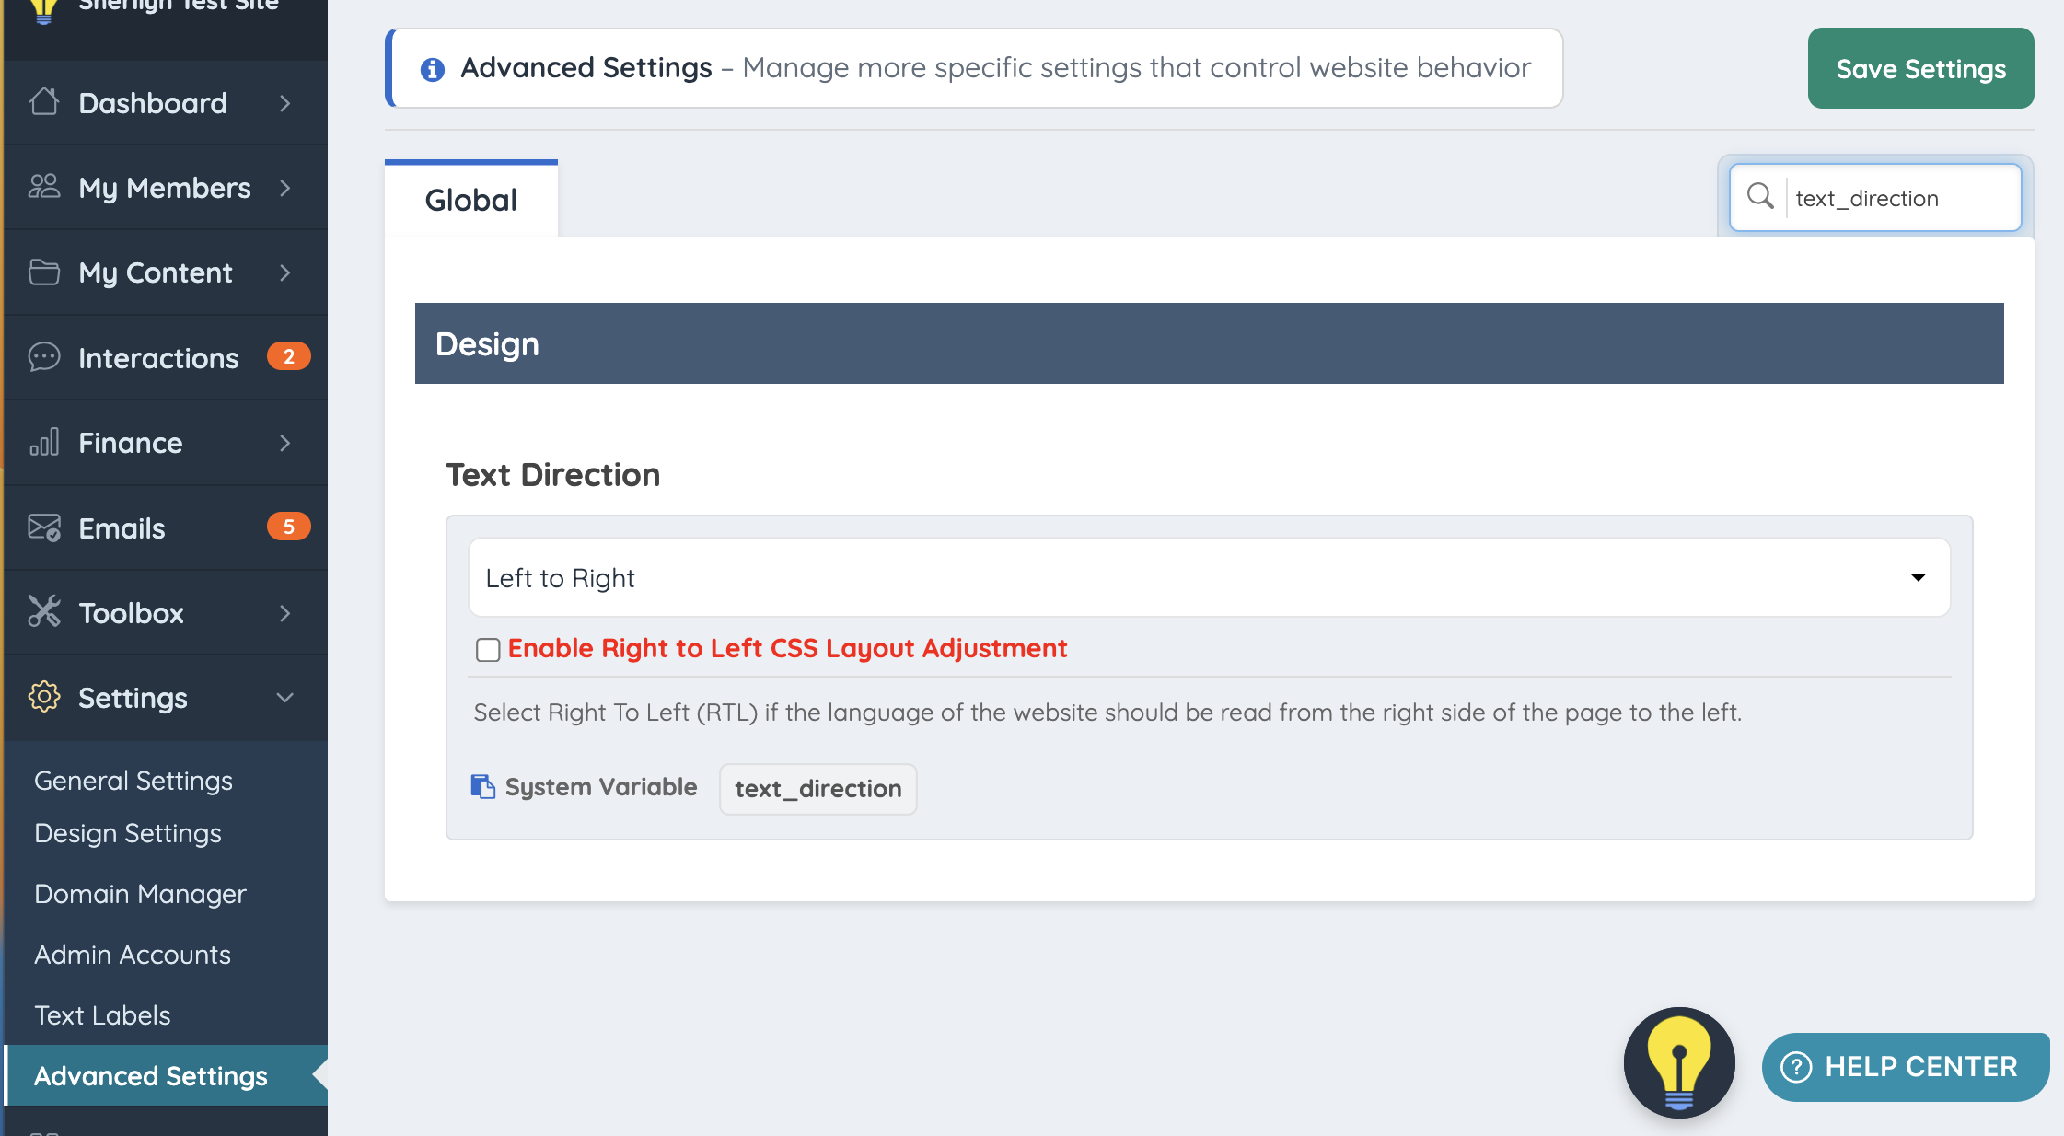The image size is (2064, 1136).
Task: Enable Right to Left CSS Layout checkbox
Action: [488, 650]
